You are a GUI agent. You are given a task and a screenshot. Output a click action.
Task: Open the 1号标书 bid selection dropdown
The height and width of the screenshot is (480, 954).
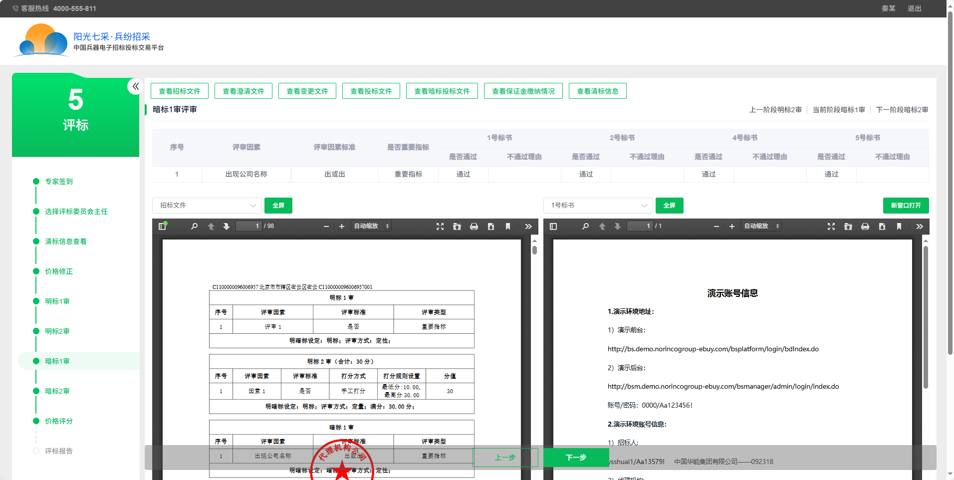[598, 206]
